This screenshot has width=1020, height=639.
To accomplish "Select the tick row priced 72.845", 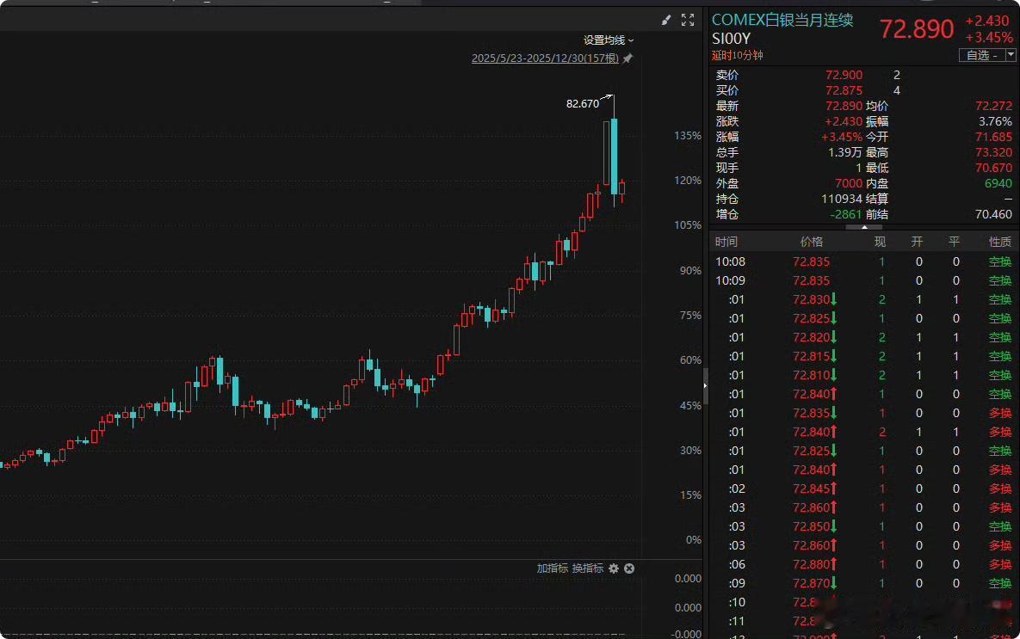I will (863, 488).
